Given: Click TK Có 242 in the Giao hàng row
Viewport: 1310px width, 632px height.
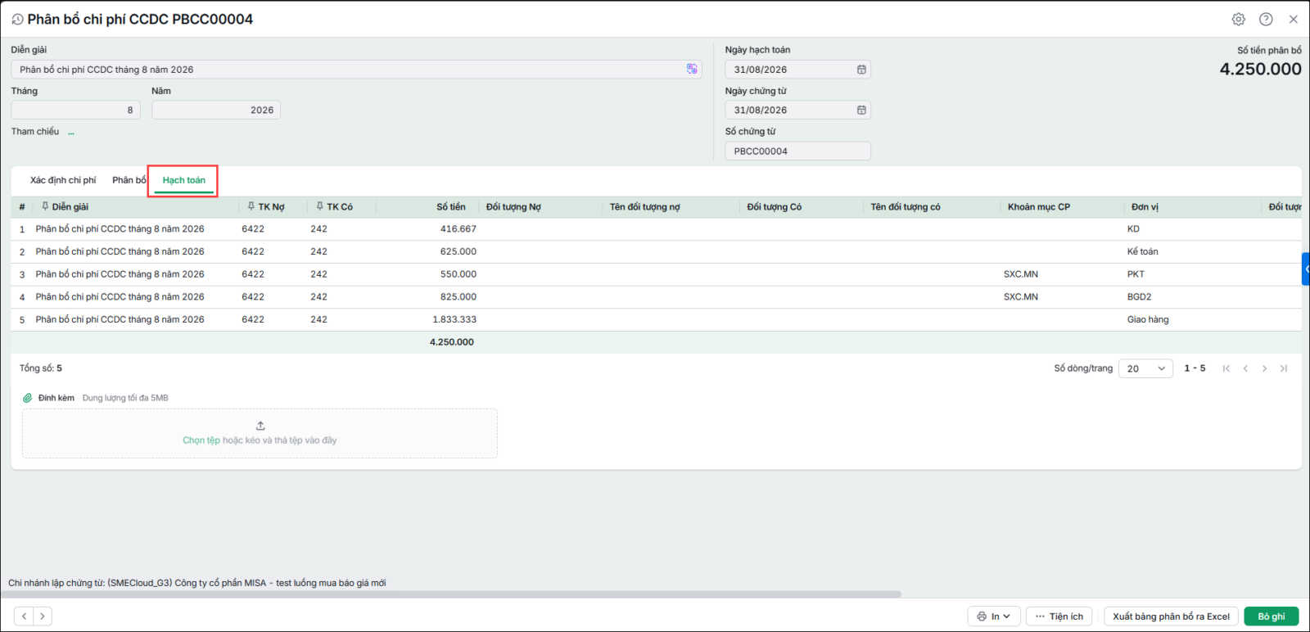Looking at the screenshot, I should pos(318,320).
